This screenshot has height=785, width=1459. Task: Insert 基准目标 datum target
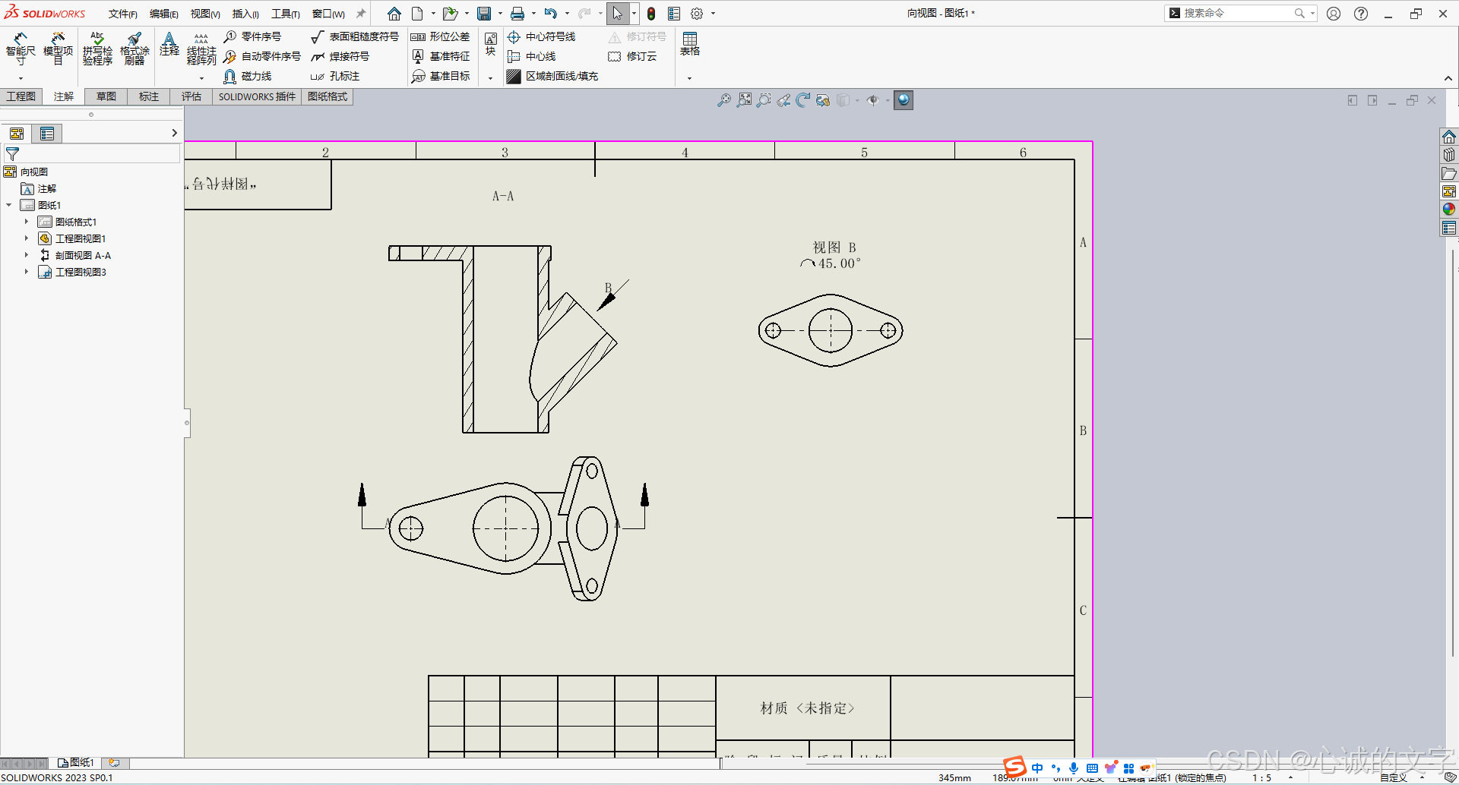point(441,76)
